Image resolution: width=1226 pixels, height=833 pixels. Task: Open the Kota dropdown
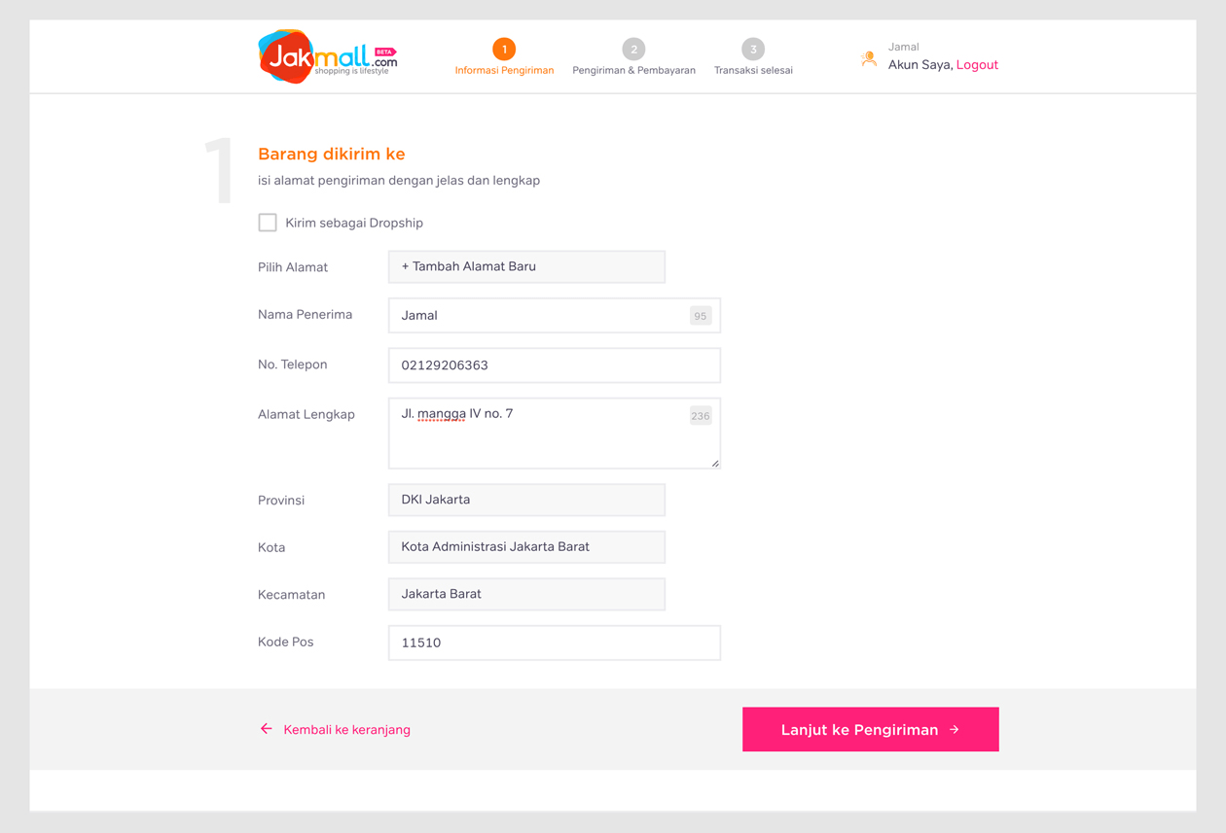(526, 546)
